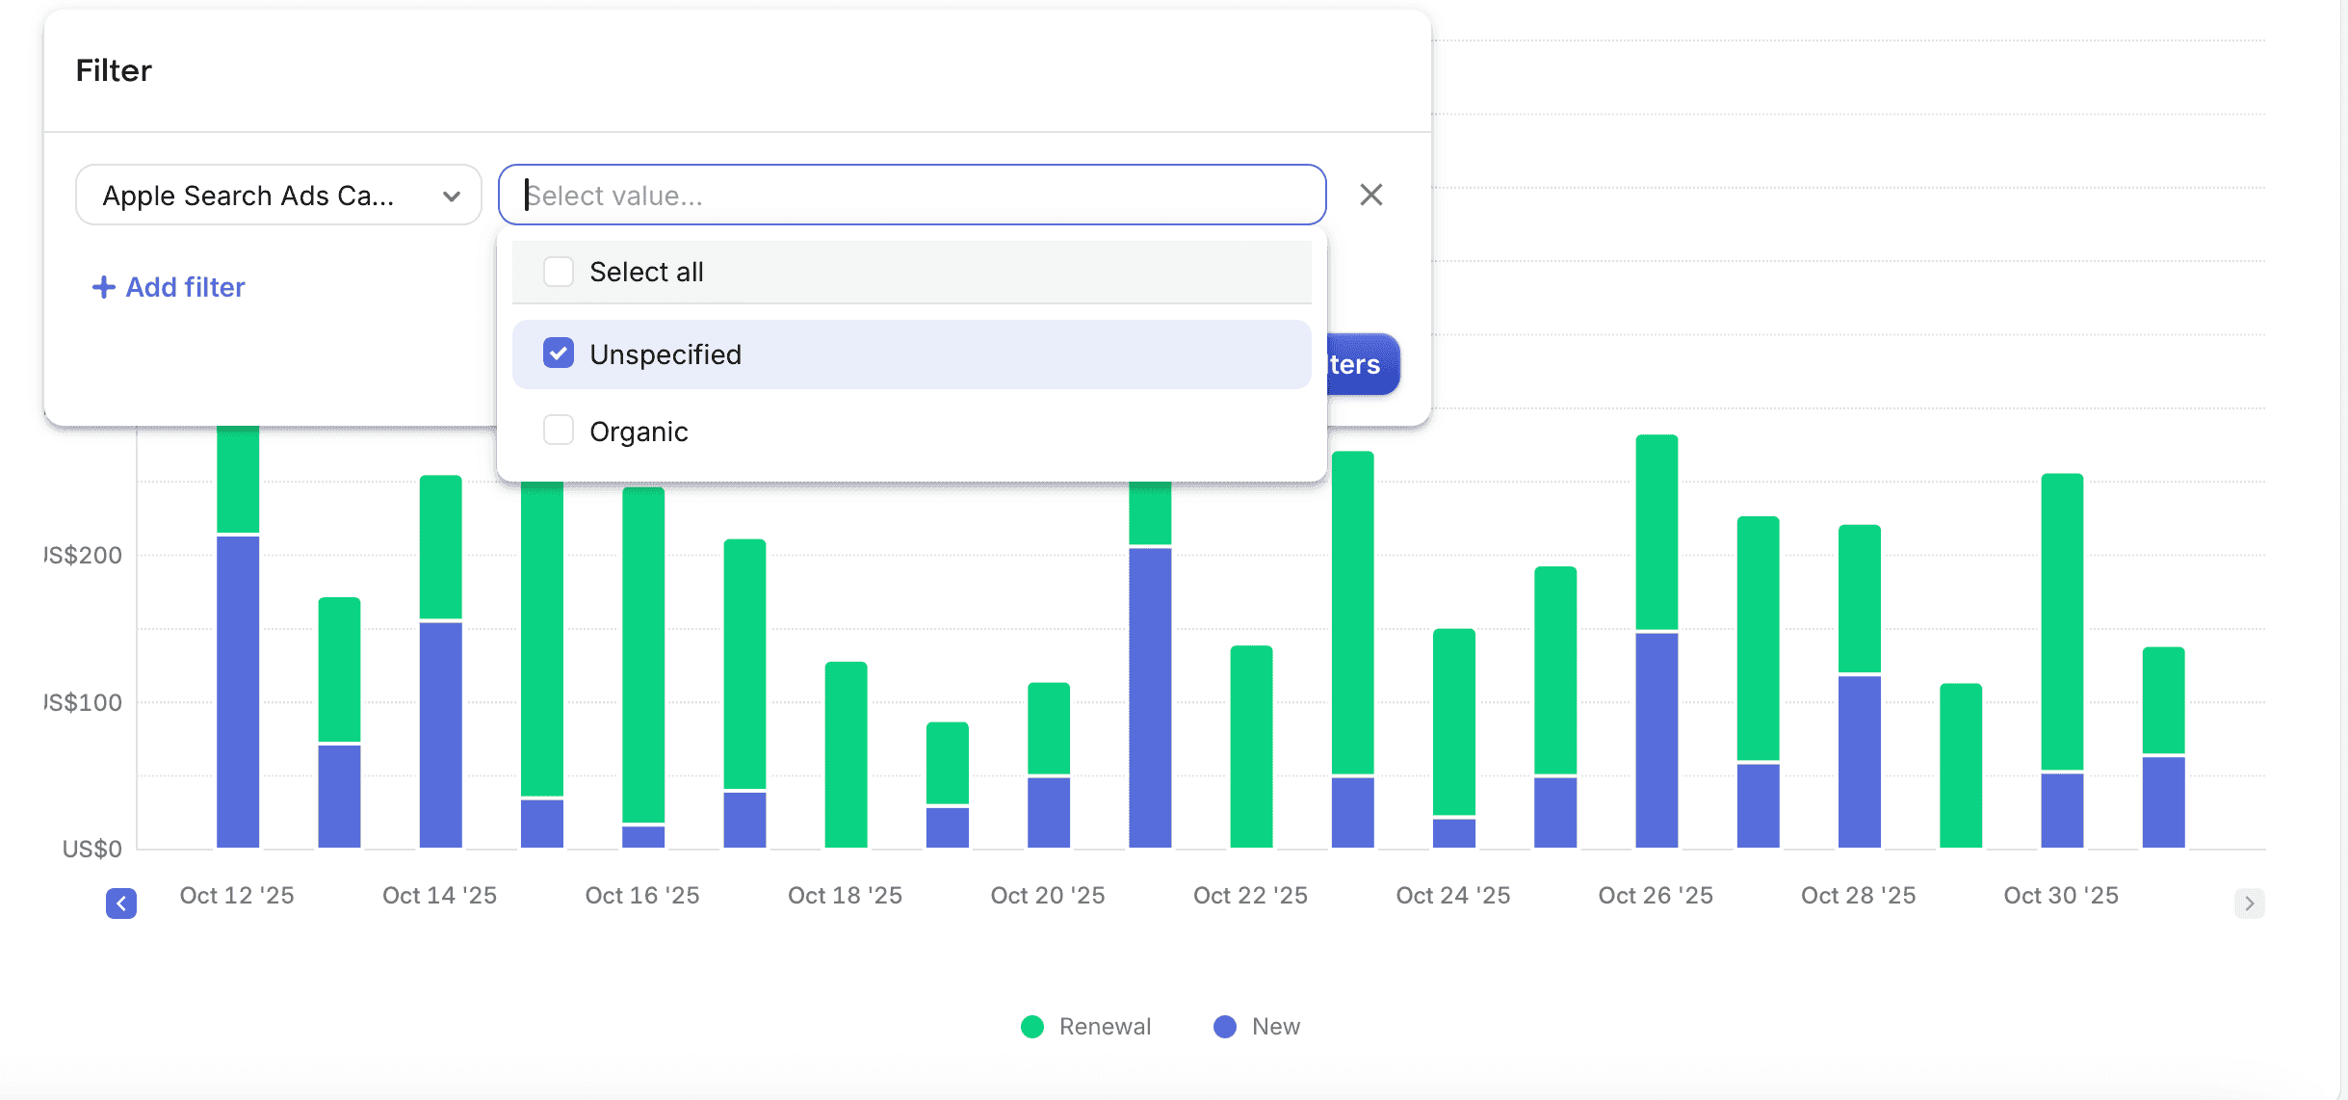
Task: Toggle the green Renewal legend dot
Action: click(1032, 1027)
